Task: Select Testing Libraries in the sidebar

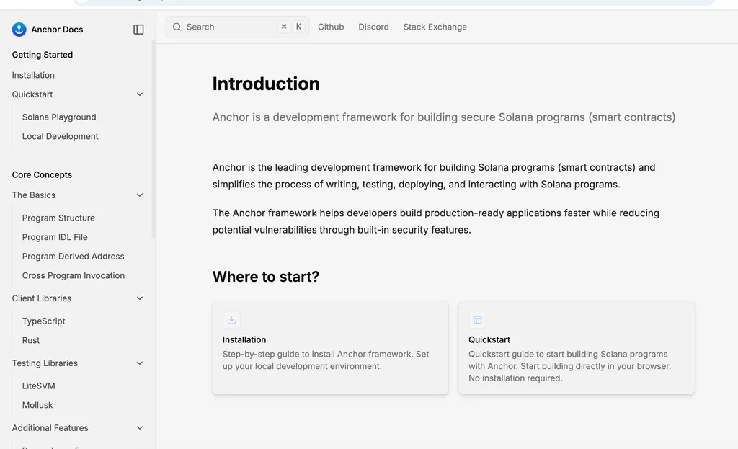Action: point(45,363)
